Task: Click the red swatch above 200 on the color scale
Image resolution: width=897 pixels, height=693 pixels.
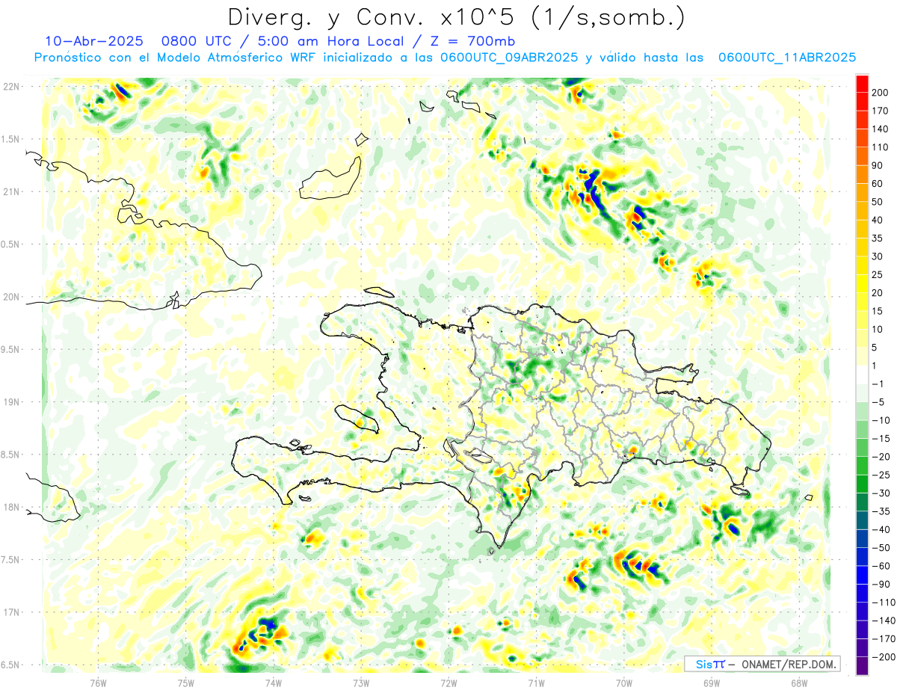Action: coord(862,83)
